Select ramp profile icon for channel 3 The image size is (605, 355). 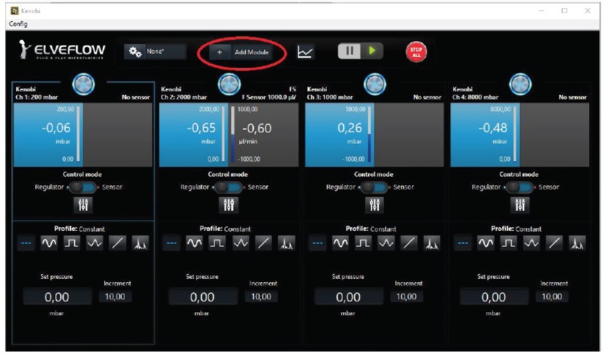click(409, 243)
